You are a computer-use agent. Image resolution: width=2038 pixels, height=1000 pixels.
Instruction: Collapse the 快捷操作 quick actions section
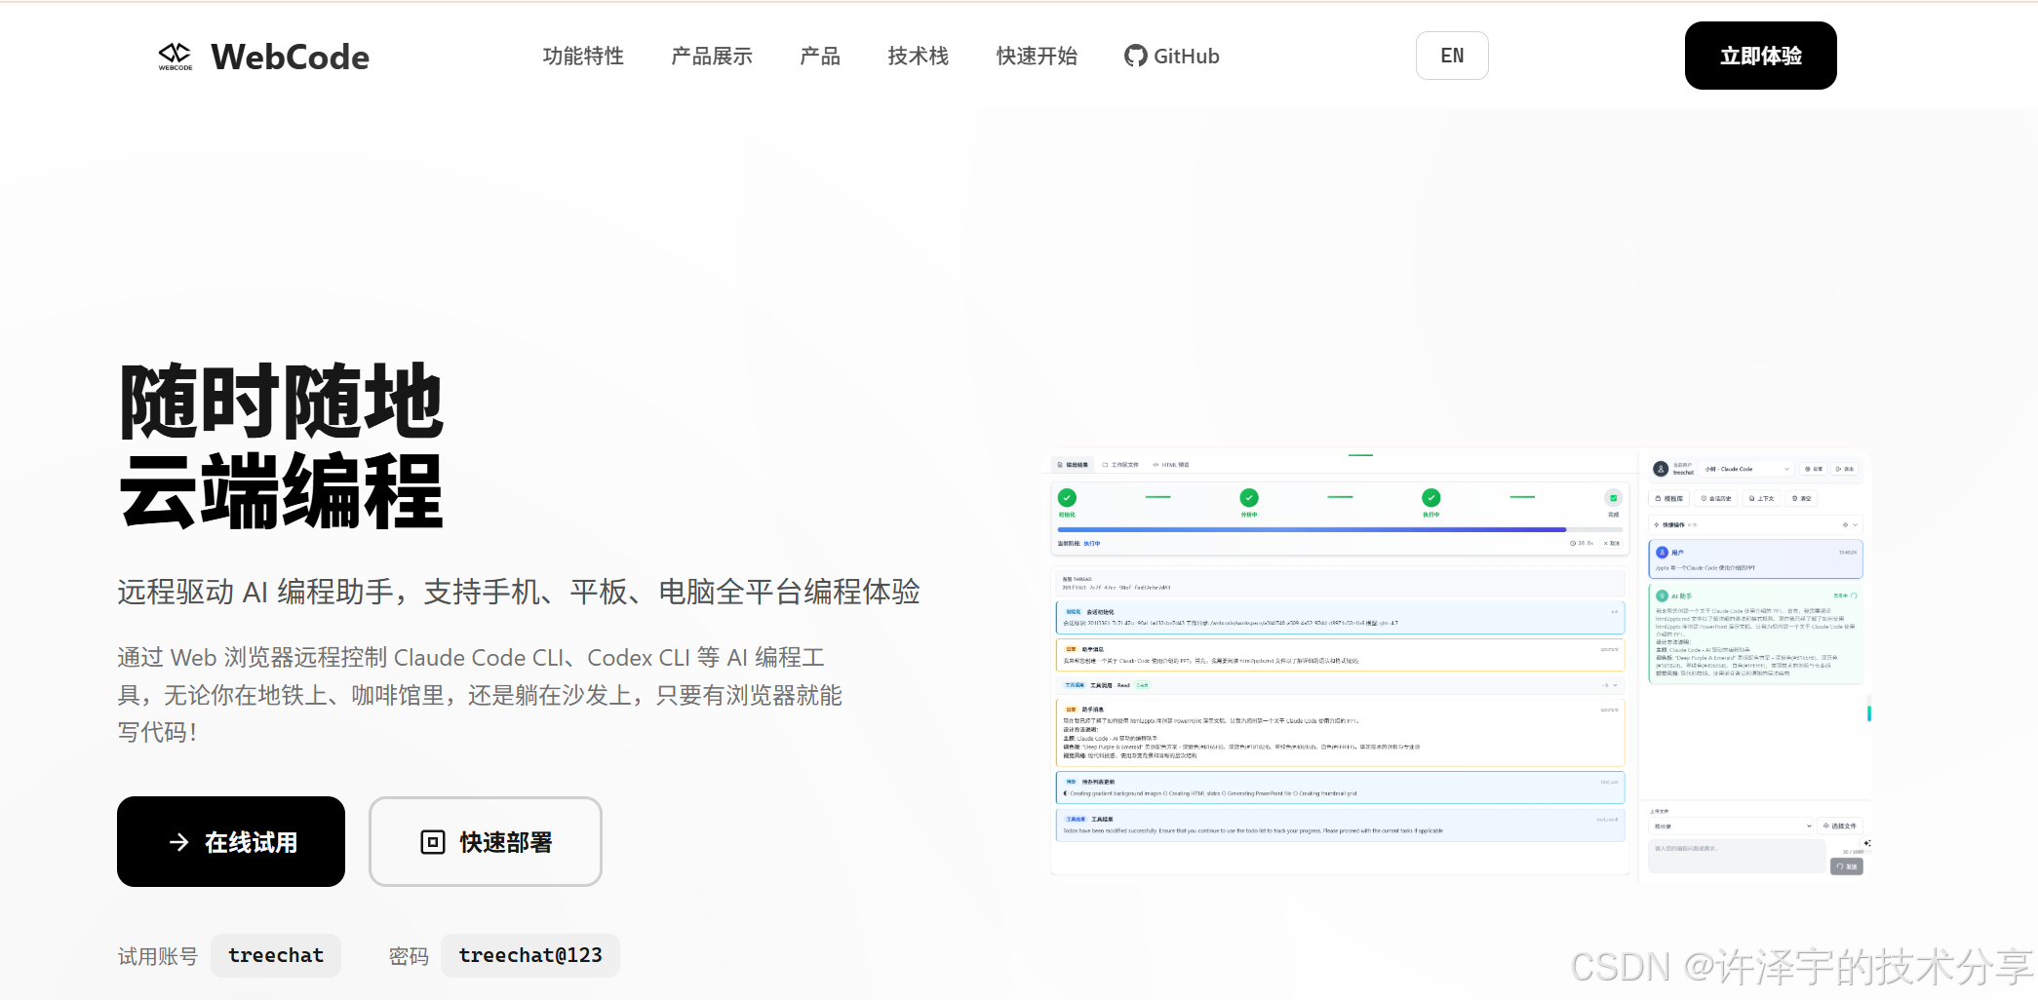tap(1855, 525)
